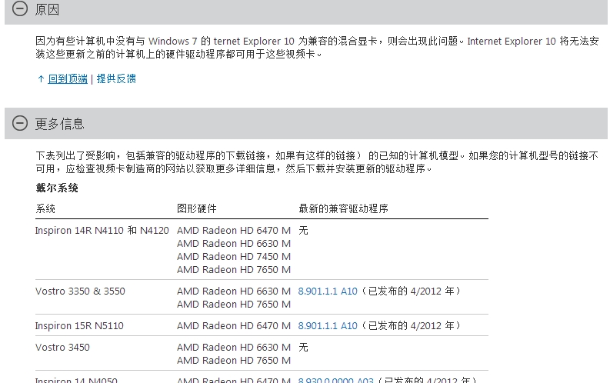Click the 图形硬件 column header
This screenshot has height=383, width=610.
pyautogui.click(x=196, y=208)
